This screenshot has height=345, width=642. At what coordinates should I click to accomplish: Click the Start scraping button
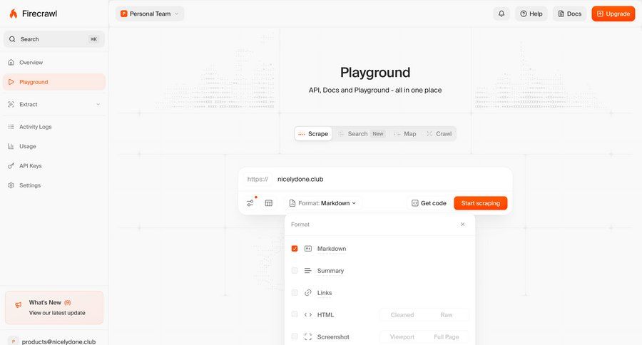click(x=480, y=203)
